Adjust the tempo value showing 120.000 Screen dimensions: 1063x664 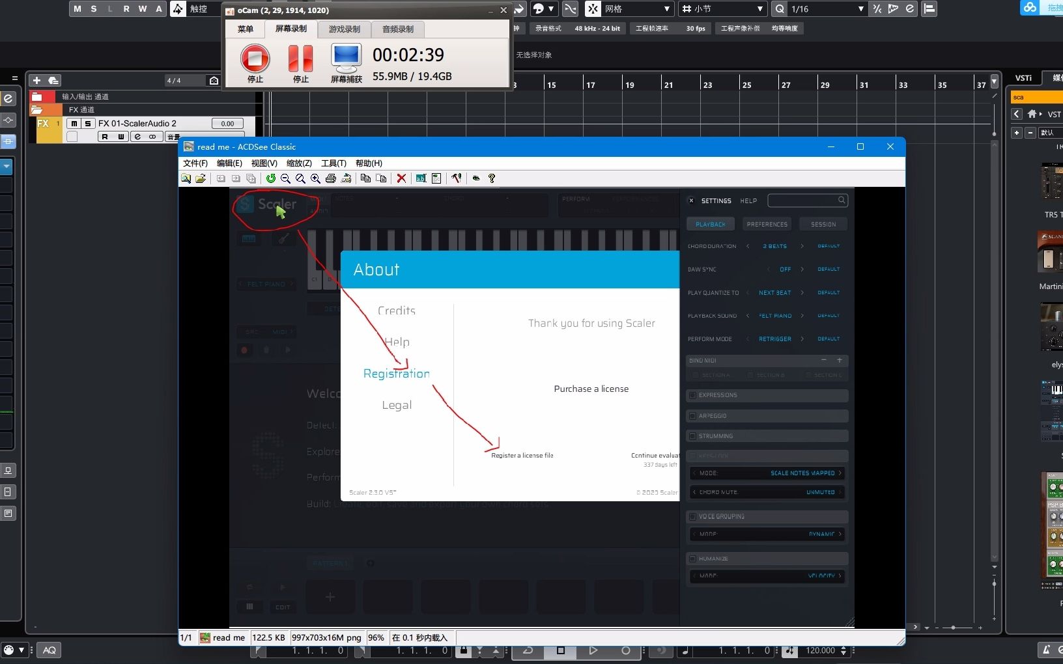click(821, 650)
